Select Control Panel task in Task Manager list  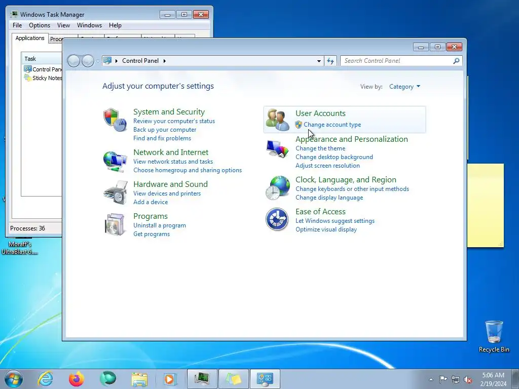[43, 69]
